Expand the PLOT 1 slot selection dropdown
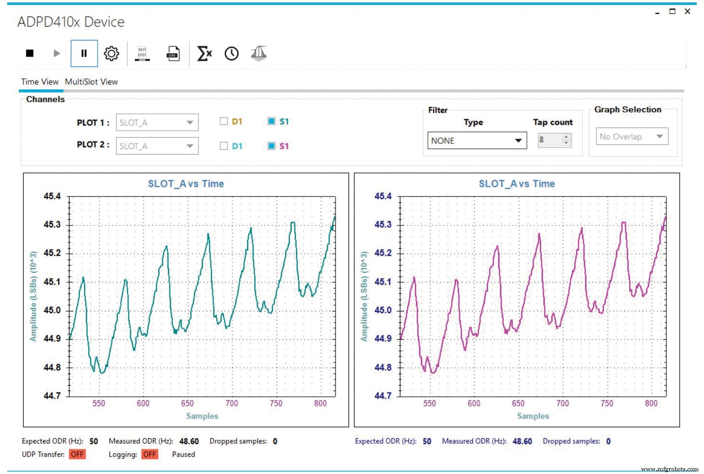704x474 pixels. 156,122
